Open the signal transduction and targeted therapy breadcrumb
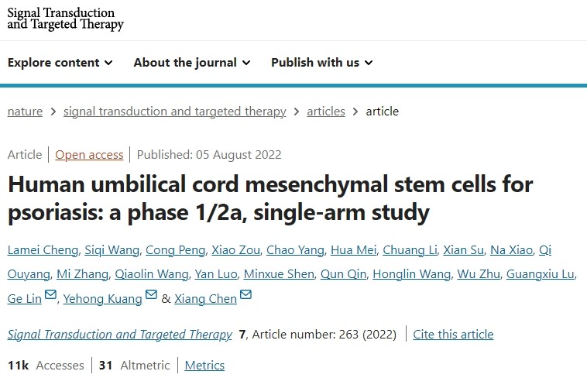Image resolution: width=587 pixels, height=378 pixels. (x=174, y=112)
